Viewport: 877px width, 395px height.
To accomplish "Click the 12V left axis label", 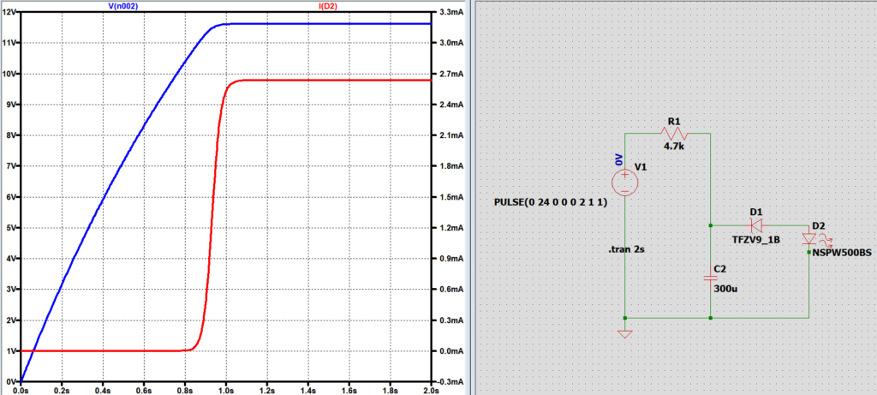I will point(10,12).
